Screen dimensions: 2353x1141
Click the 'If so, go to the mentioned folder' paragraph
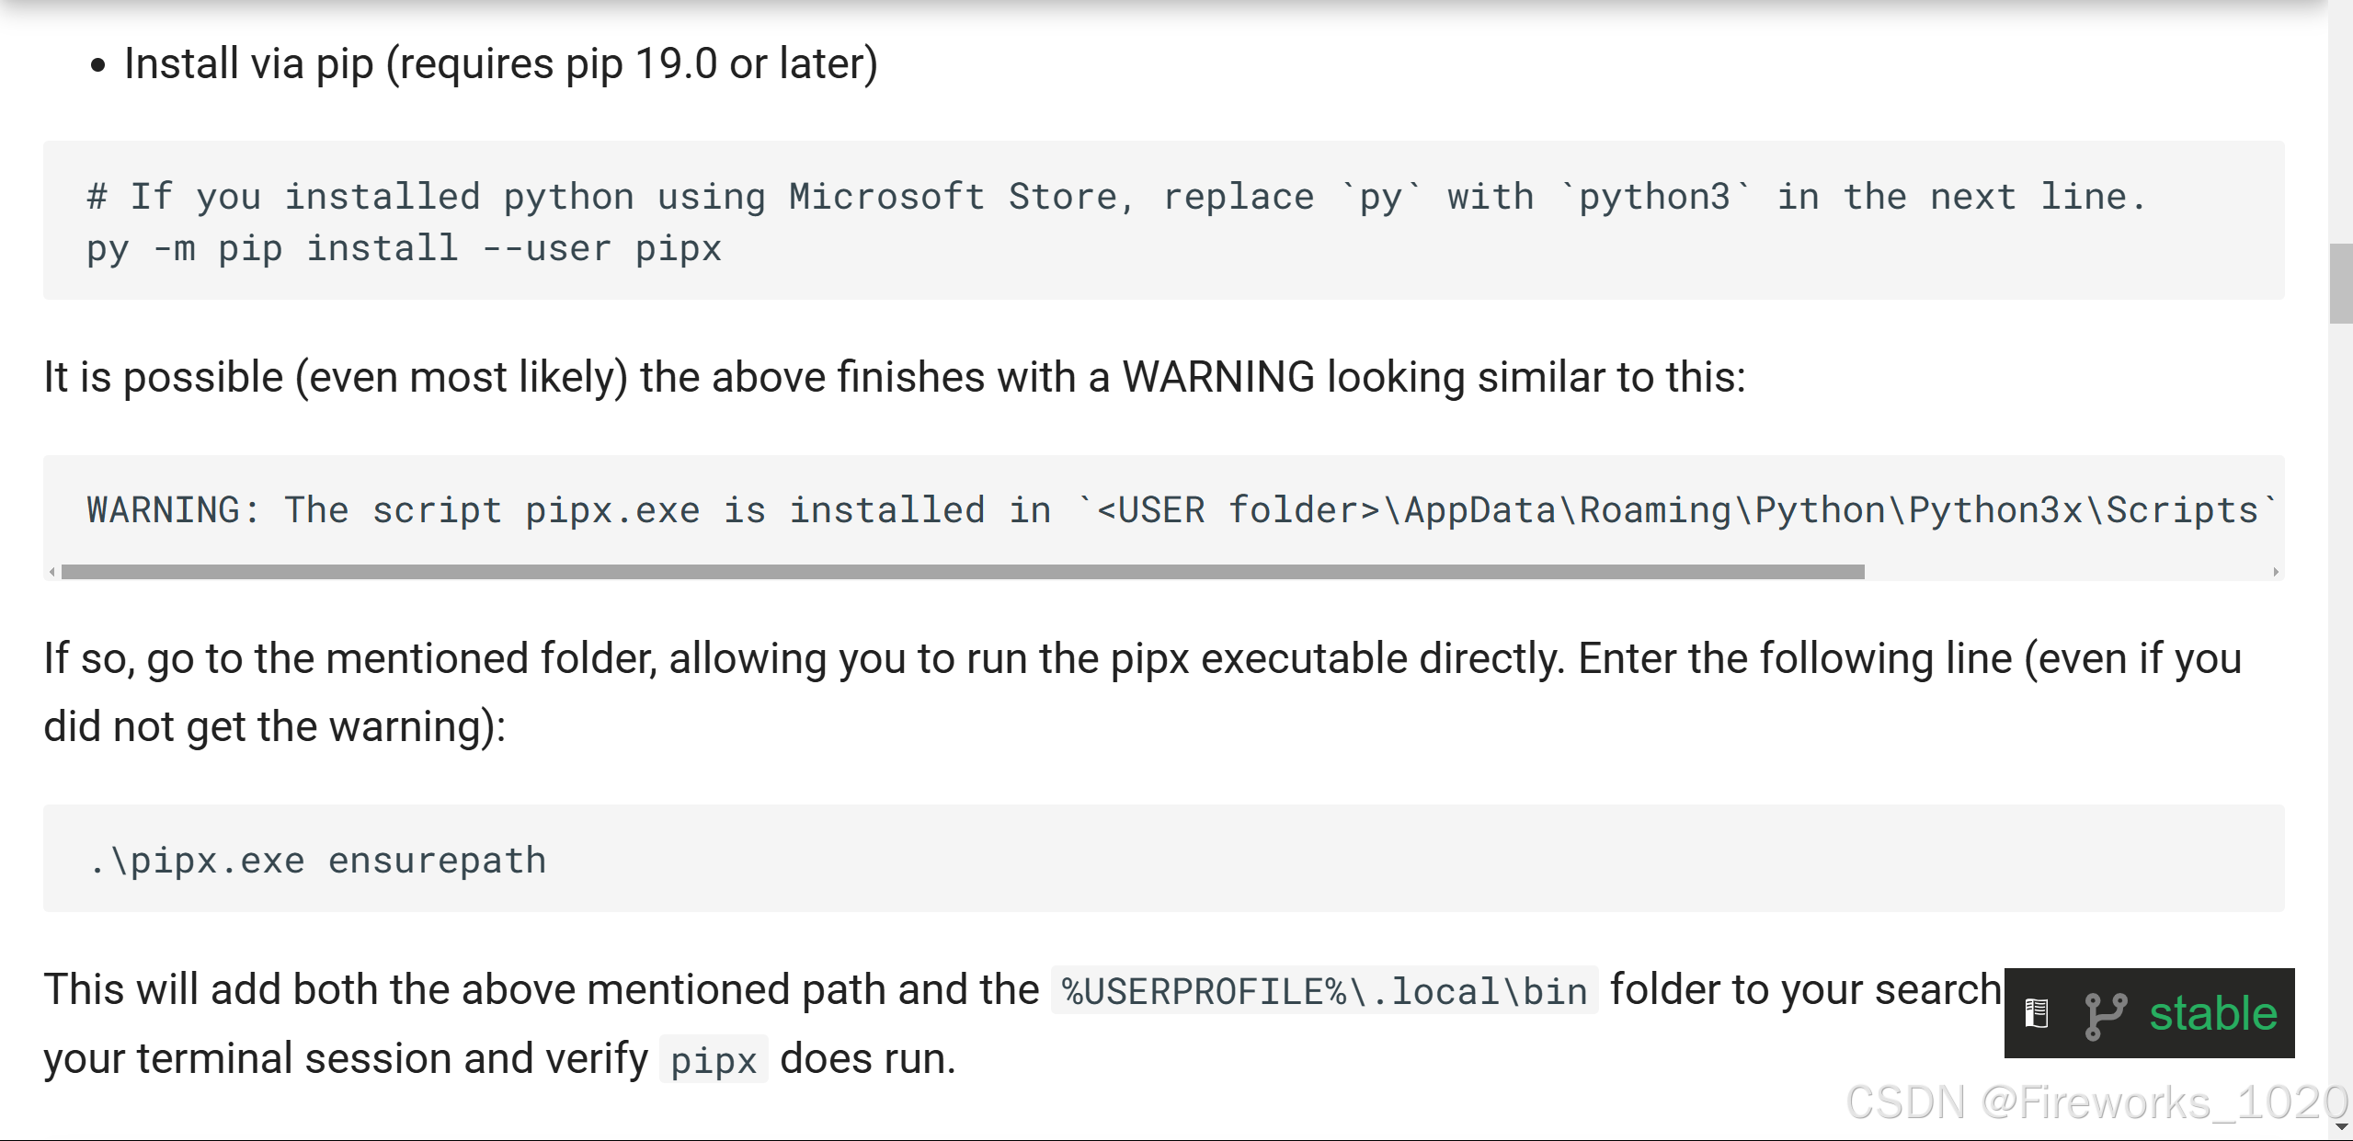tap(1142, 659)
